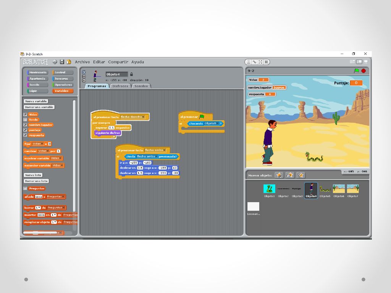Select the shrink sprite tool

266,62
